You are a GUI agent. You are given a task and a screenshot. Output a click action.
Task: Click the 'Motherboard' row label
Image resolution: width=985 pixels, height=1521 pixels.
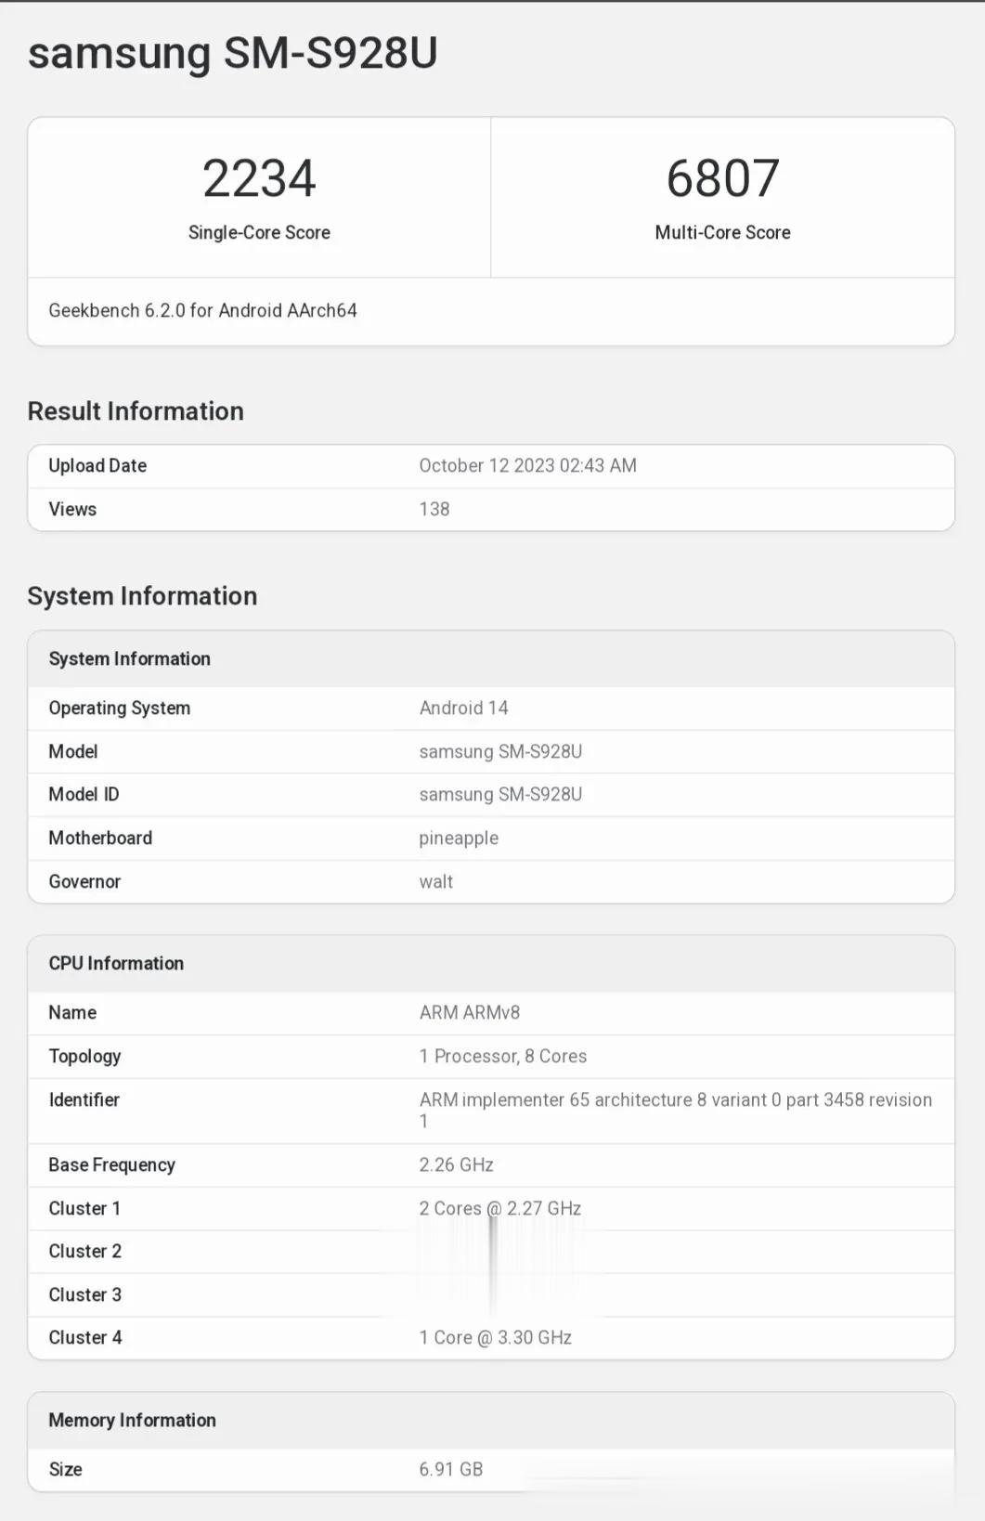[100, 838]
